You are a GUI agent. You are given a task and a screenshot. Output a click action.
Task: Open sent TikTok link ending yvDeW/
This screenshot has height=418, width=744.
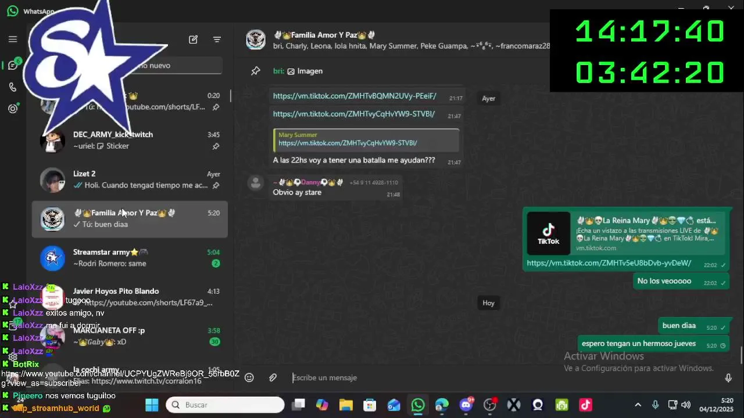point(609,263)
